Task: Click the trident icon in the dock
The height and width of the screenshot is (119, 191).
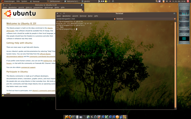Action: pyautogui.click(x=121, y=117)
